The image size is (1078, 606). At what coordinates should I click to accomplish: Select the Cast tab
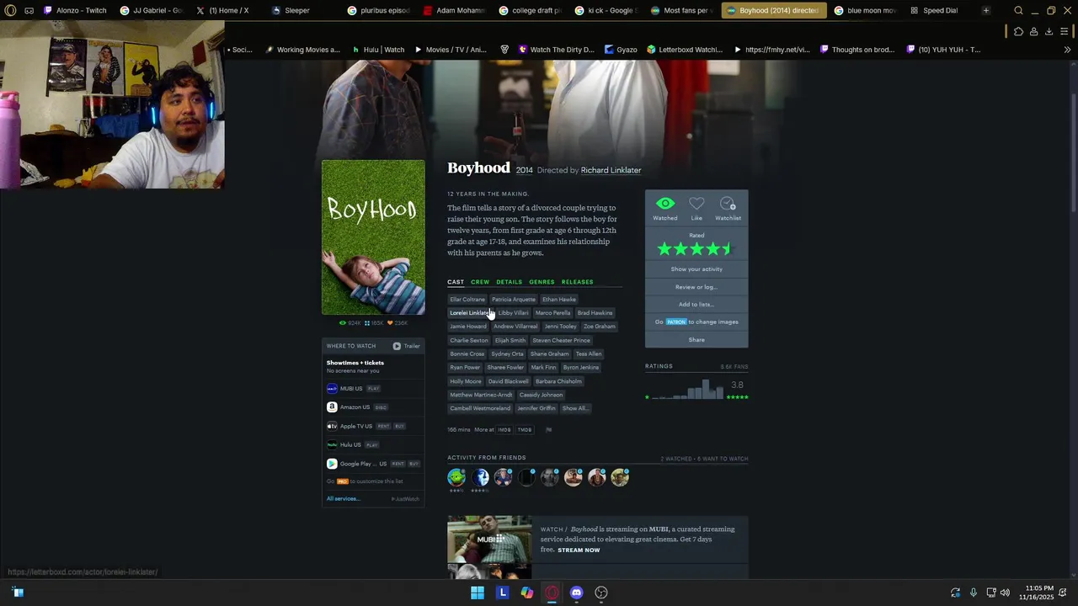click(x=456, y=282)
